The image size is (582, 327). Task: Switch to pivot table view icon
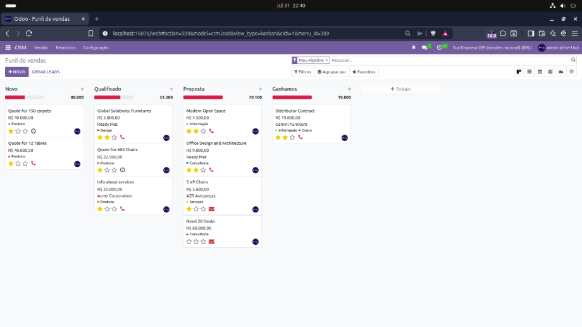pyautogui.click(x=550, y=71)
